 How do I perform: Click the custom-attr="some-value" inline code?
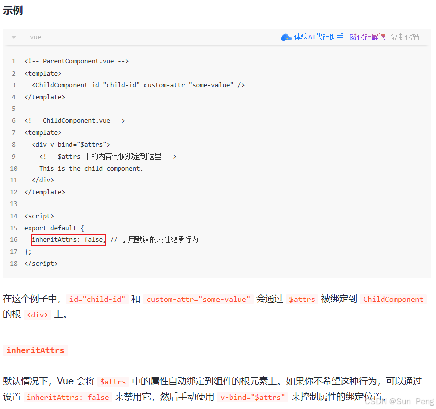point(197,299)
